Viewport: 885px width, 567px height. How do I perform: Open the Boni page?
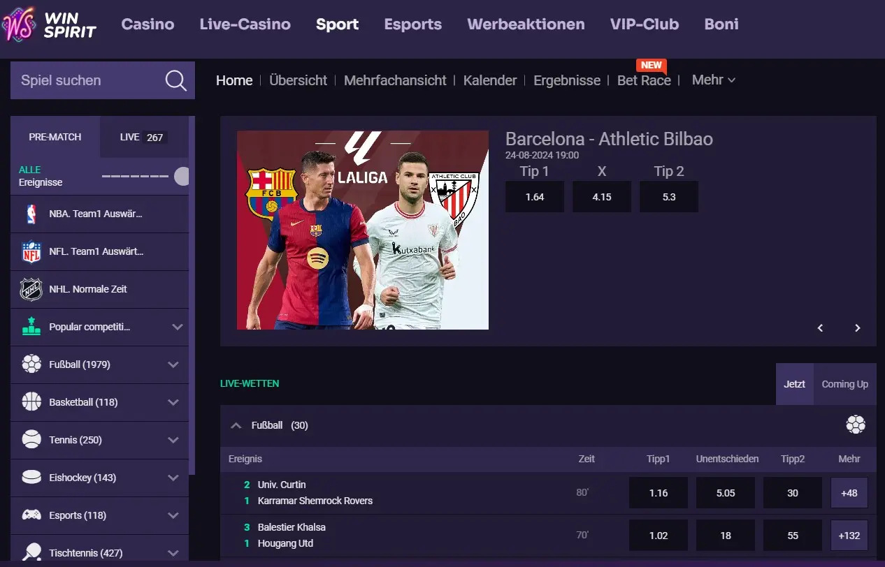721,24
